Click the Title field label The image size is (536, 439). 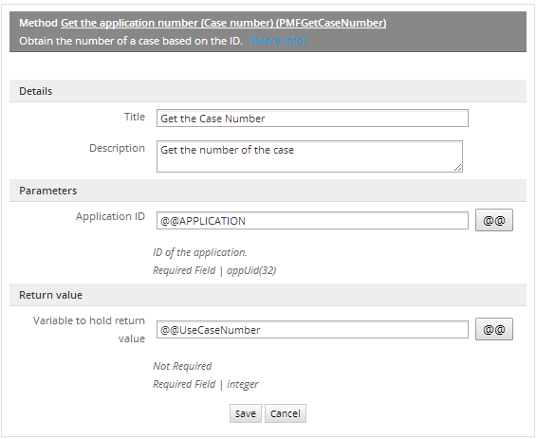tap(135, 117)
